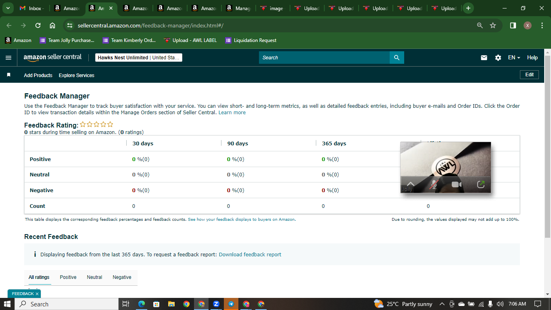The height and width of the screenshot is (310, 551).
Task: Open the Chrome tab search dropdown
Action: point(8,8)
